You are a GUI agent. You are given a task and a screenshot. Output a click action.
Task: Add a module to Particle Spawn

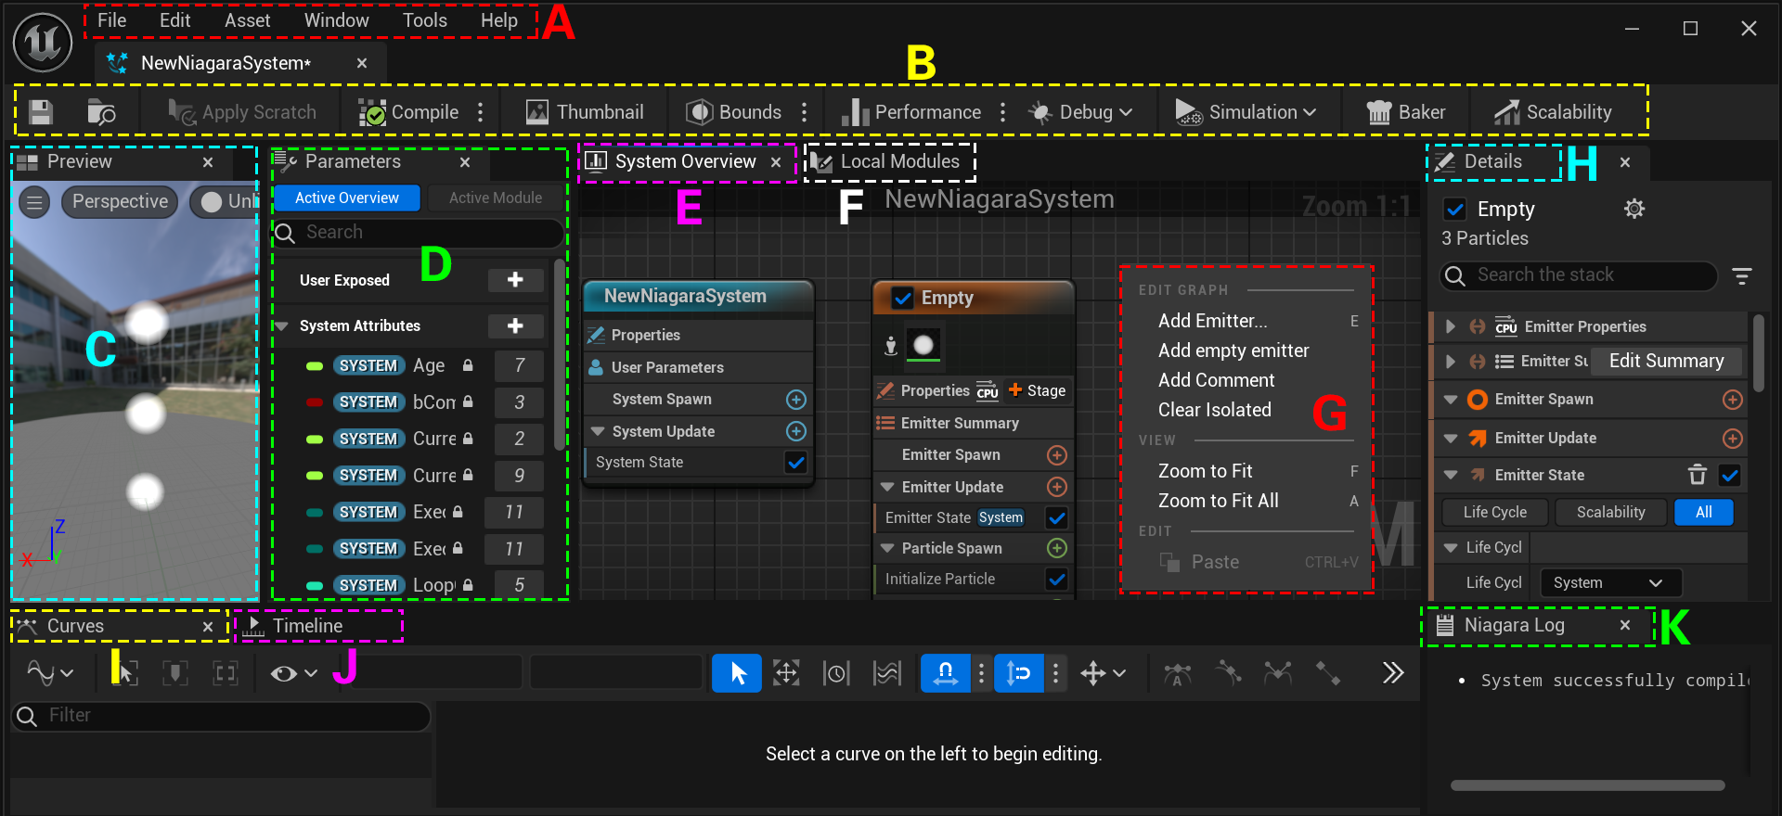[x=1056, y=548]
